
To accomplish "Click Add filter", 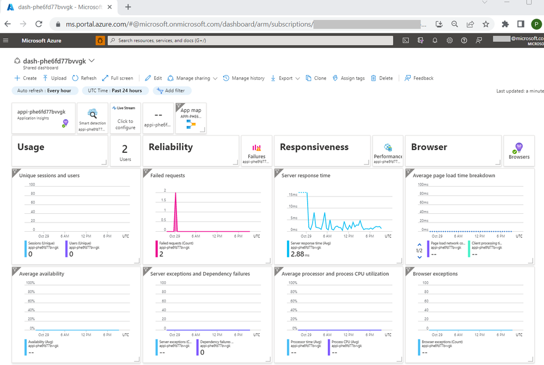I will [x=172, y=90].
